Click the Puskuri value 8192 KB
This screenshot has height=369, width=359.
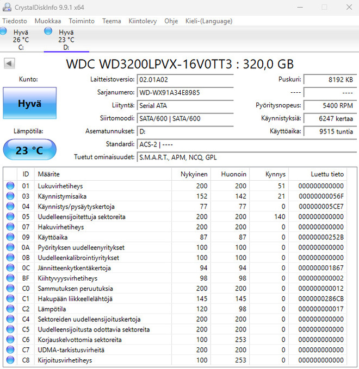pyautogui.click(x=330, y=80)
